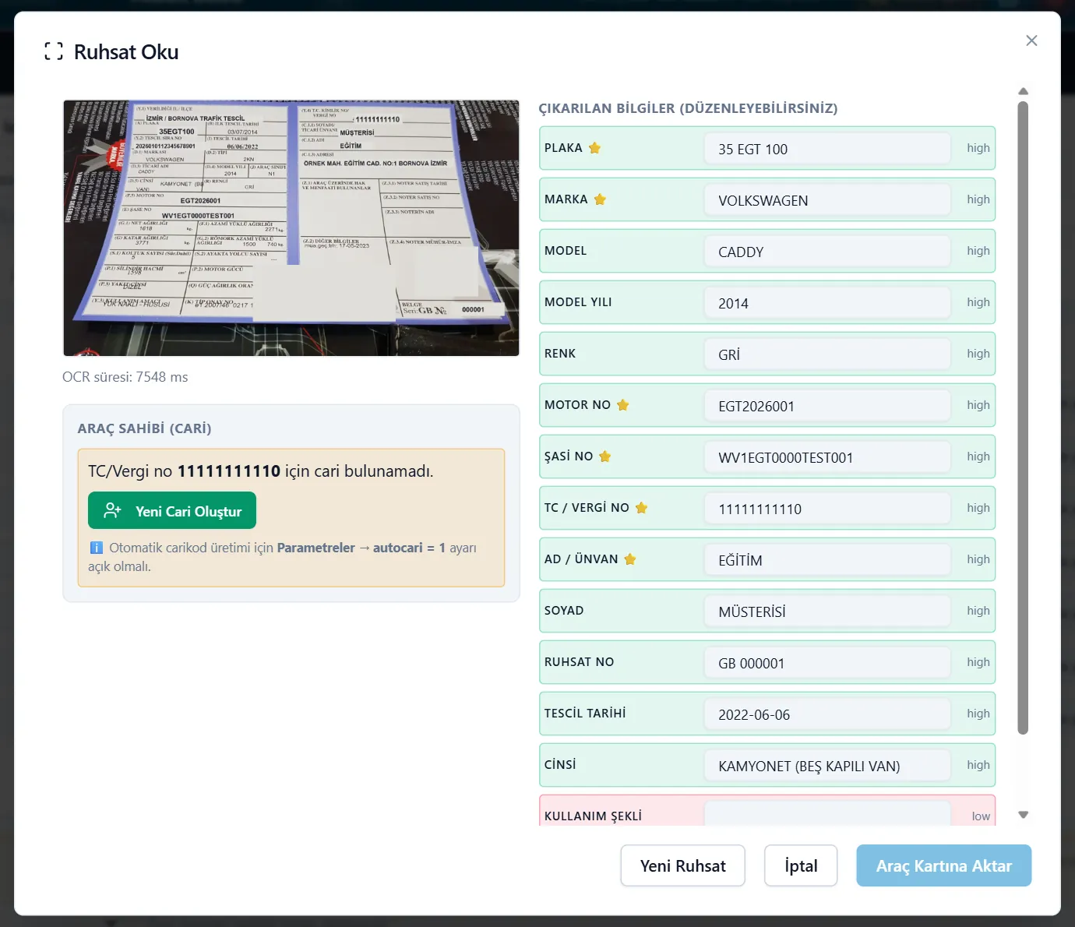The width and height of the screenshot is (1075, 927).
Task: Click the MODEL YILI field containing 2014
Action: (827, 303)
